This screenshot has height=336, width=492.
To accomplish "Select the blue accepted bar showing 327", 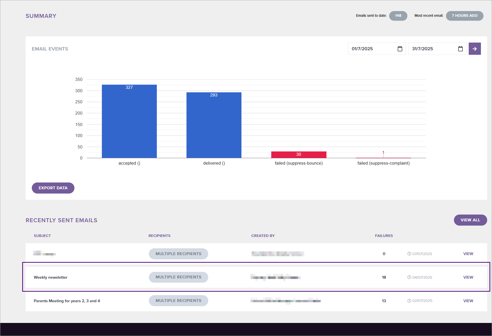I will tap(129, 122).
